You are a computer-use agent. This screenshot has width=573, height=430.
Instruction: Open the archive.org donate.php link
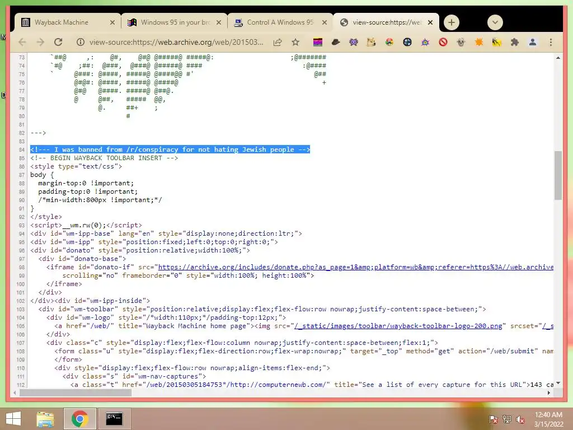pos(355,267)
